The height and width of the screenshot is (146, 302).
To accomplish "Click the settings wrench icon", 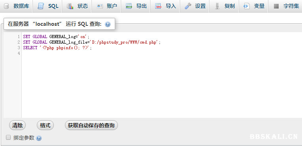I will tap(188, 6).
